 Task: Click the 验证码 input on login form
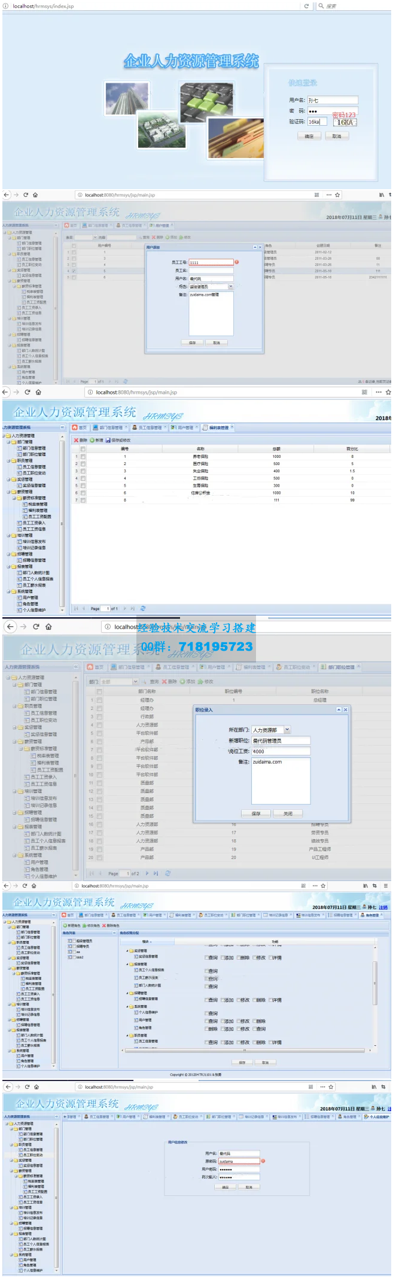pos(318,122)
